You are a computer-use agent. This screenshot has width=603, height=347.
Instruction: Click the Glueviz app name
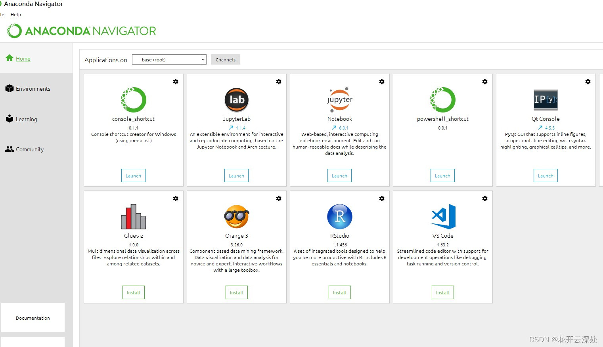pos(134,236)
